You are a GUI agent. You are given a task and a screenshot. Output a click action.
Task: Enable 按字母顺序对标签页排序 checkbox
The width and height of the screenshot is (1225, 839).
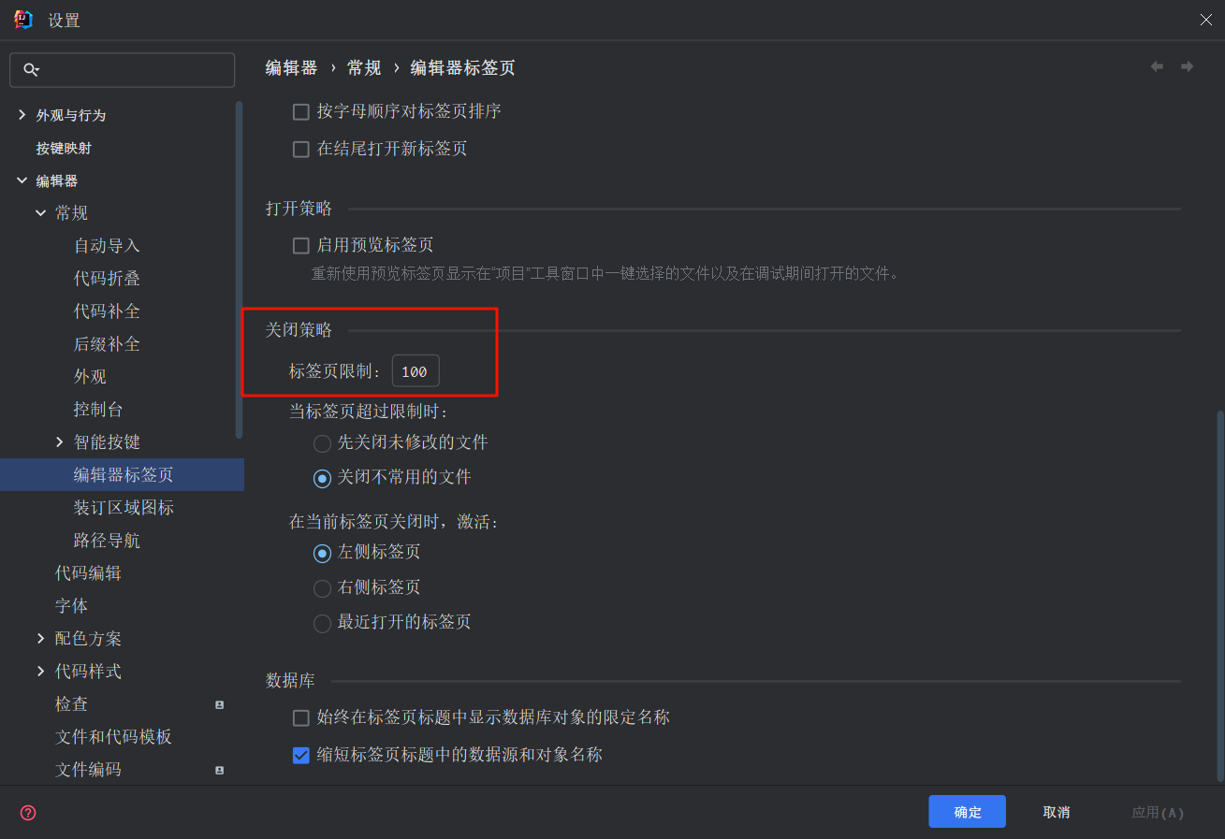(x=300, y=112)
